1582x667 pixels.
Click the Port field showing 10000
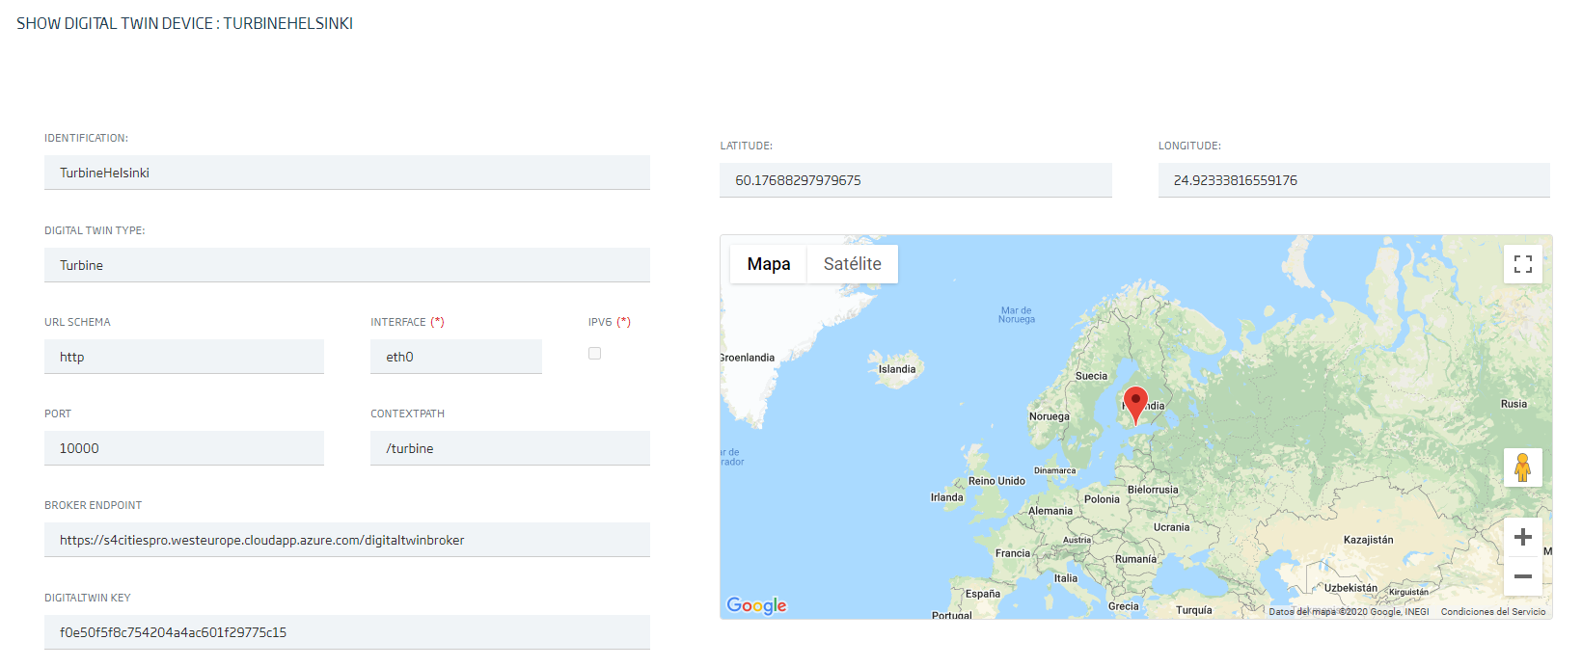pyautogui.click(x=183, y=448)
